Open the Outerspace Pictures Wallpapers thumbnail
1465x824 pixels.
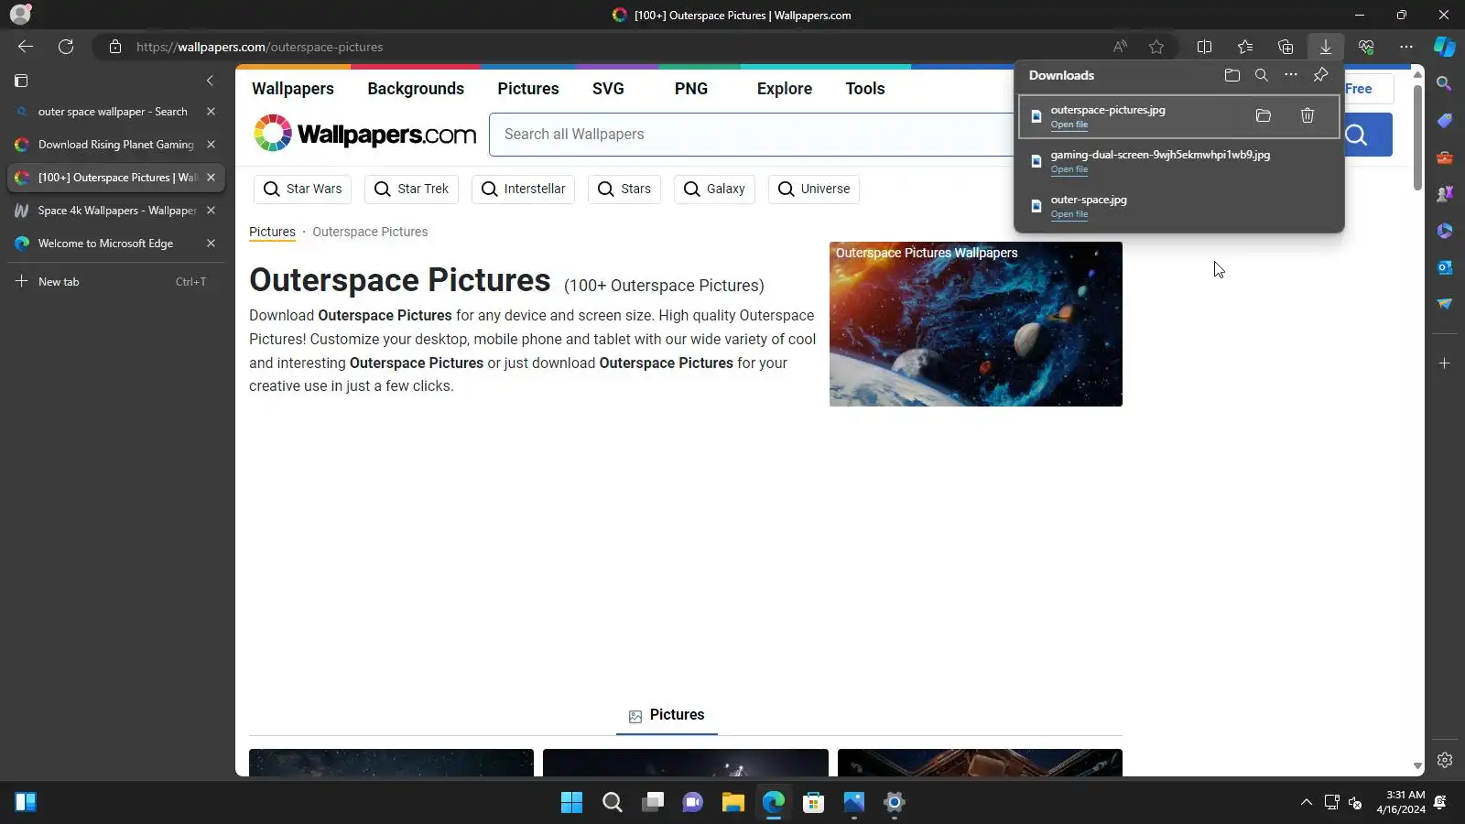976,324
